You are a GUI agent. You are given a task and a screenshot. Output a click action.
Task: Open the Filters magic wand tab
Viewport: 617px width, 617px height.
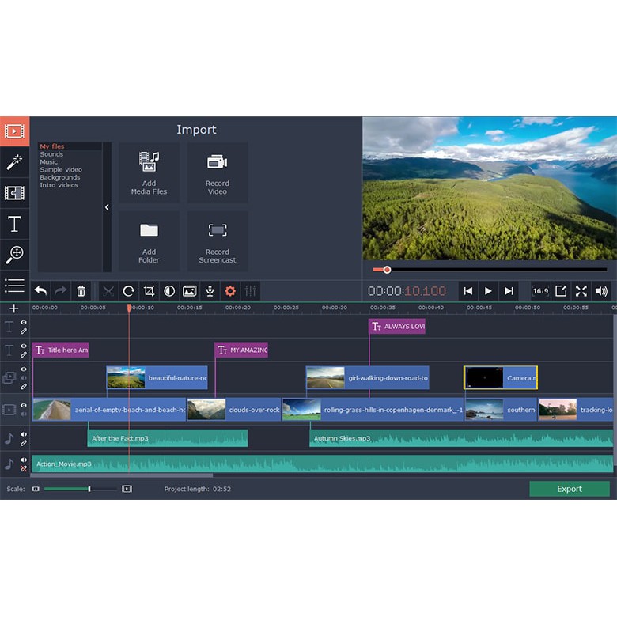pos(14,162)
